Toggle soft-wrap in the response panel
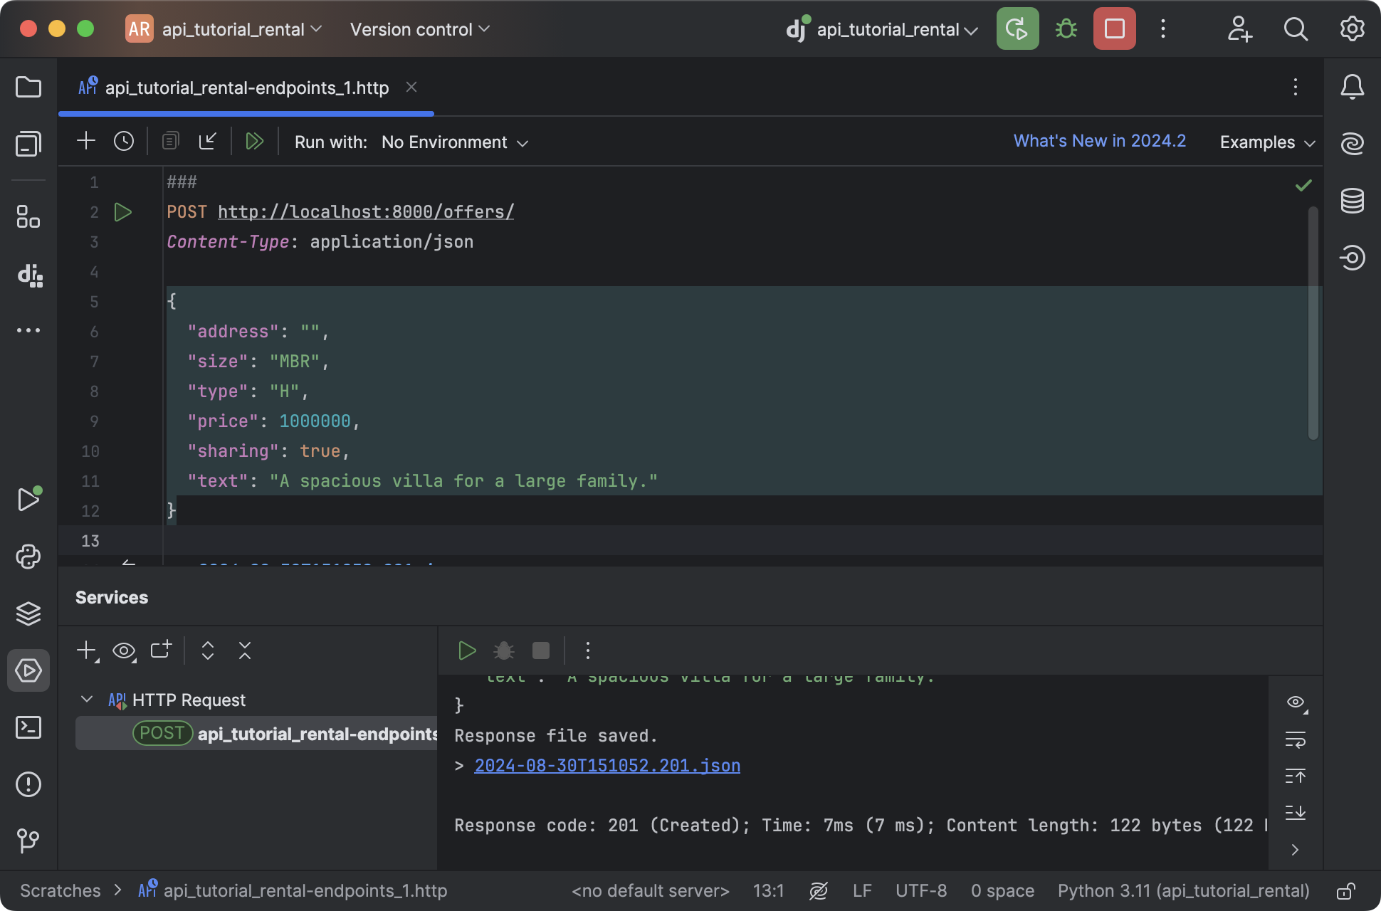1381x911 pixels. [x=1296, y=739]
